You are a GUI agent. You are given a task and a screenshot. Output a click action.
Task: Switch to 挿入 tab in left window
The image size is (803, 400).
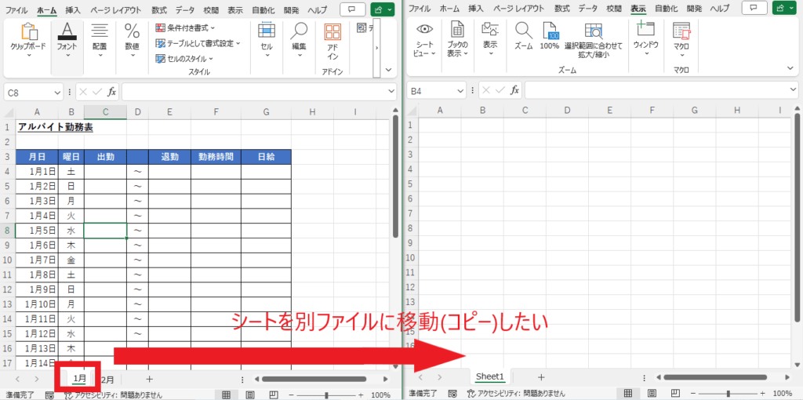pyautogui.click(x=73, y=9)
